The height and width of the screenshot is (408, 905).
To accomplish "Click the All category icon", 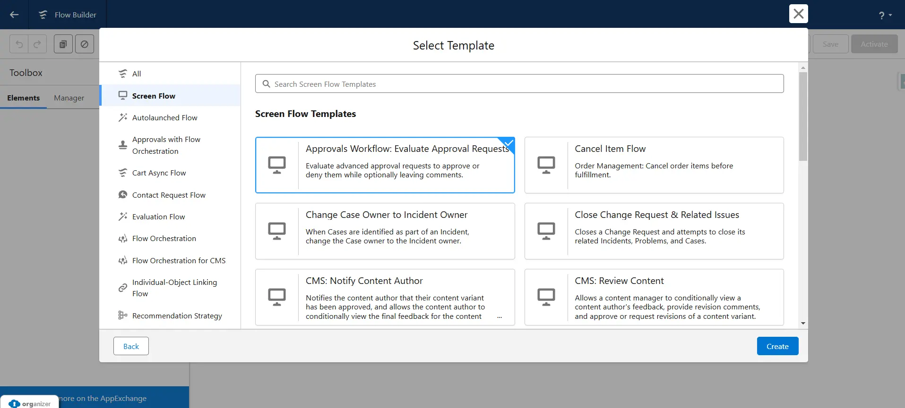I will [123, 74].
